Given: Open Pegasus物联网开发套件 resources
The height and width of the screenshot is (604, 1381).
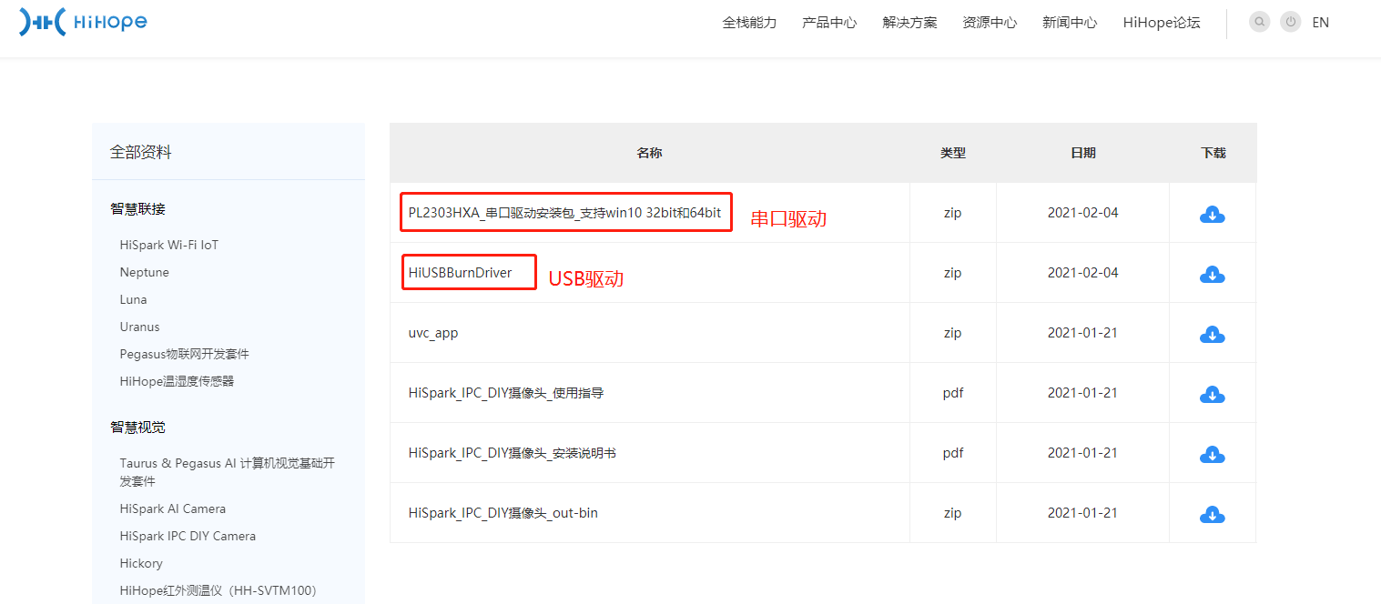Looking at the screenshot, I should (184, 354).
